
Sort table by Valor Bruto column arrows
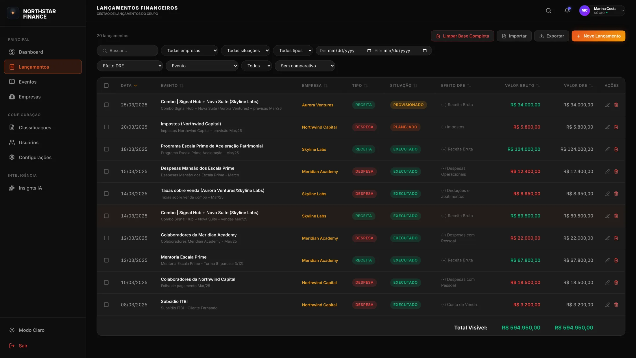[538, 86]
